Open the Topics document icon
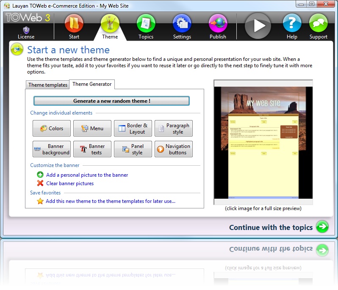The image size is (338, 290). pyautogui.click(x=146, y=23)
